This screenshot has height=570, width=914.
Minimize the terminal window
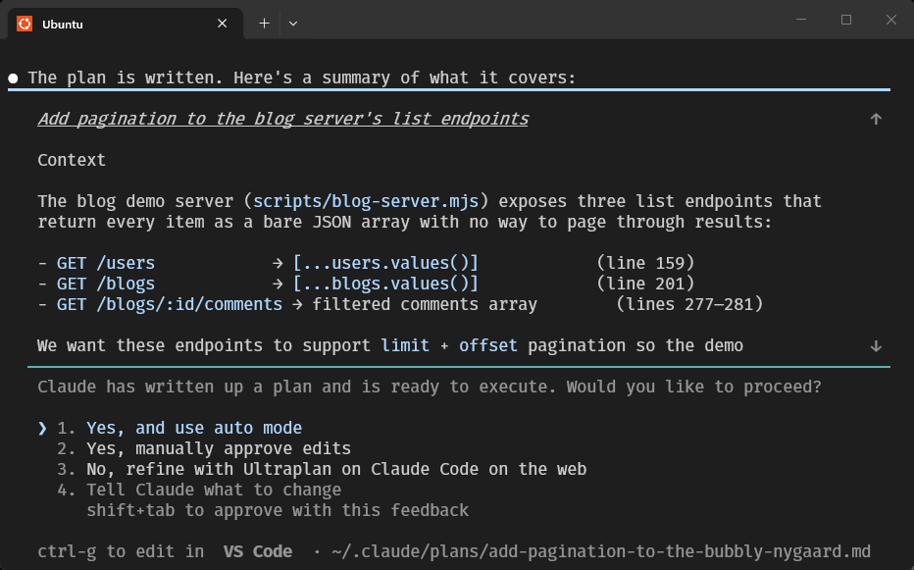801,20
